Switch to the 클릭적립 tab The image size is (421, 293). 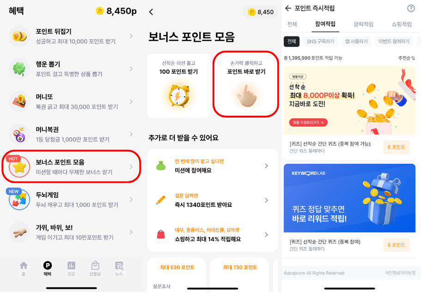point(363,24)
